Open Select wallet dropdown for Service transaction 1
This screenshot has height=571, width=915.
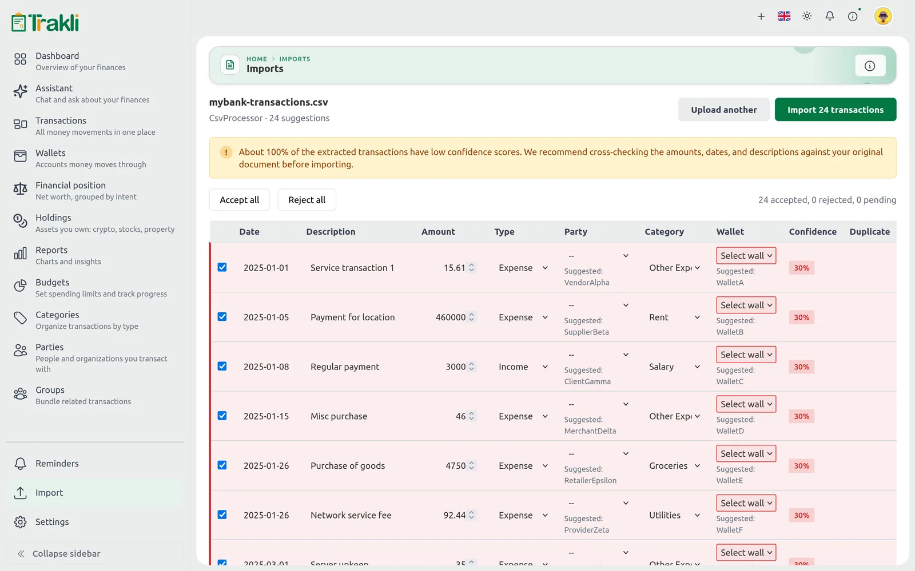coord(746,256)
